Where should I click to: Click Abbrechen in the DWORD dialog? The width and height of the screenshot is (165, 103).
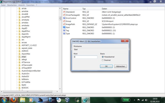coord(120,66)
